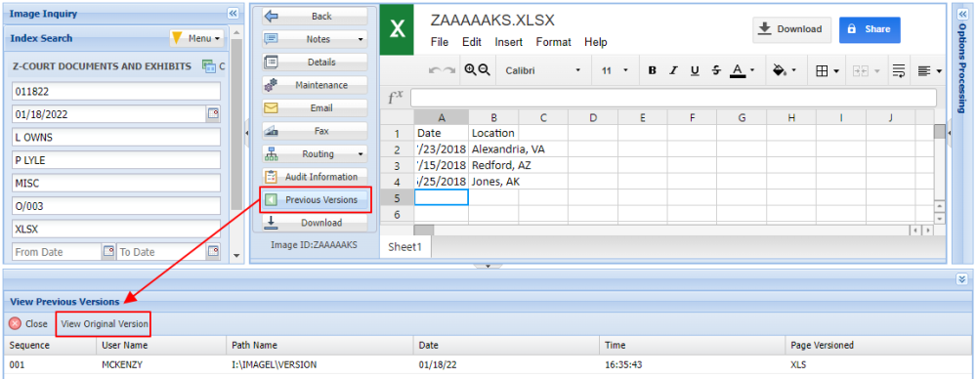Select cell containing Redford, AZ

(x=493, y=165)
